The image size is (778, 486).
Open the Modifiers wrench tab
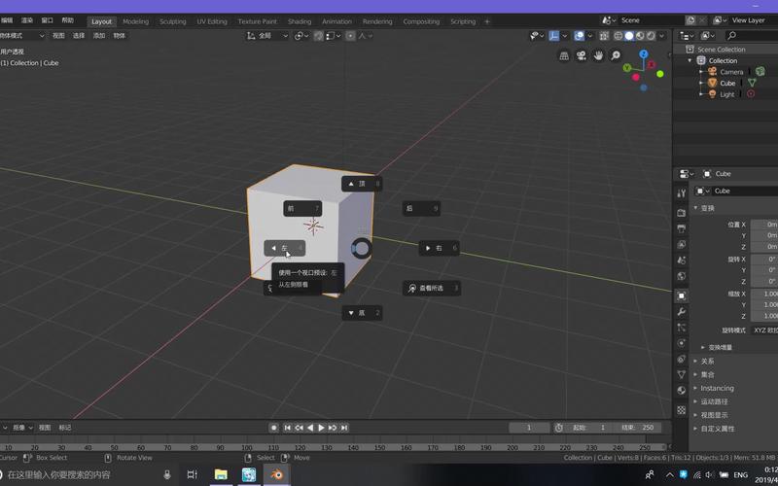[x=682, y=312]
